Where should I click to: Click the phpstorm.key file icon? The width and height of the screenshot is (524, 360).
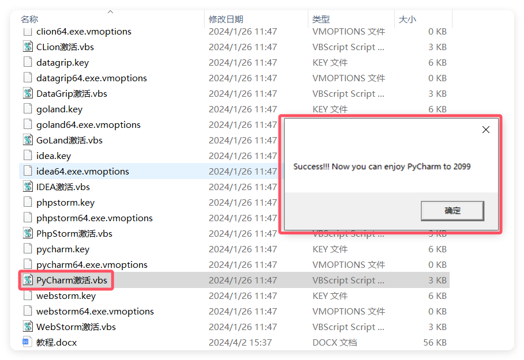point(28,202)
